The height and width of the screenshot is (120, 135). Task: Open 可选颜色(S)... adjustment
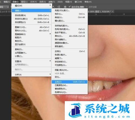click(x=70, y=65)
